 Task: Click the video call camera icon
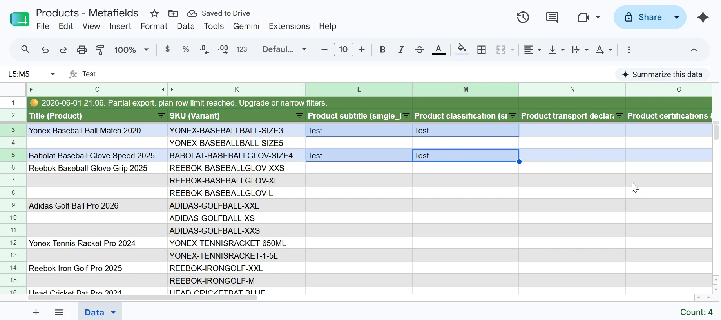(x=583, y=17)
